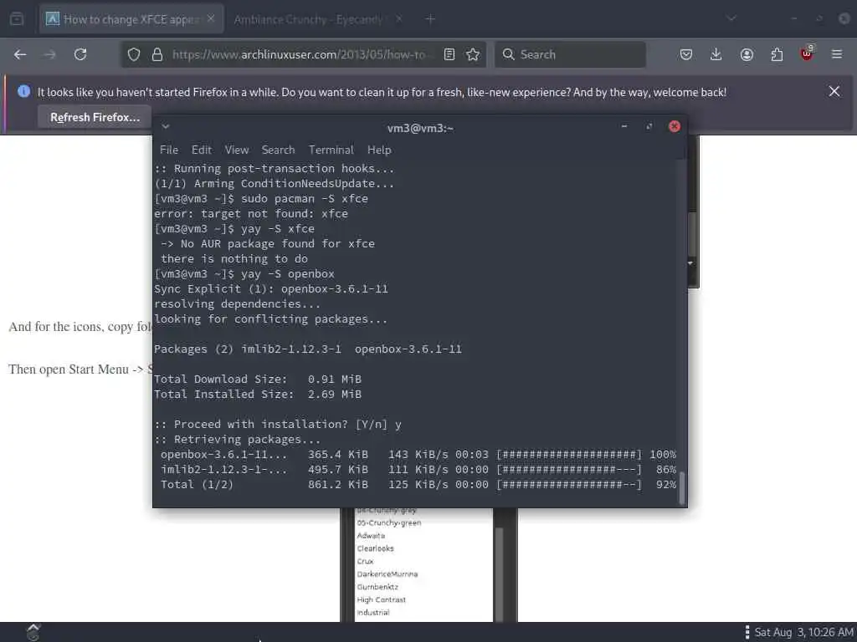The image size is (857, 642).
Task: Toggle Reader View in the address bar
Action: [x=449, y=54]
